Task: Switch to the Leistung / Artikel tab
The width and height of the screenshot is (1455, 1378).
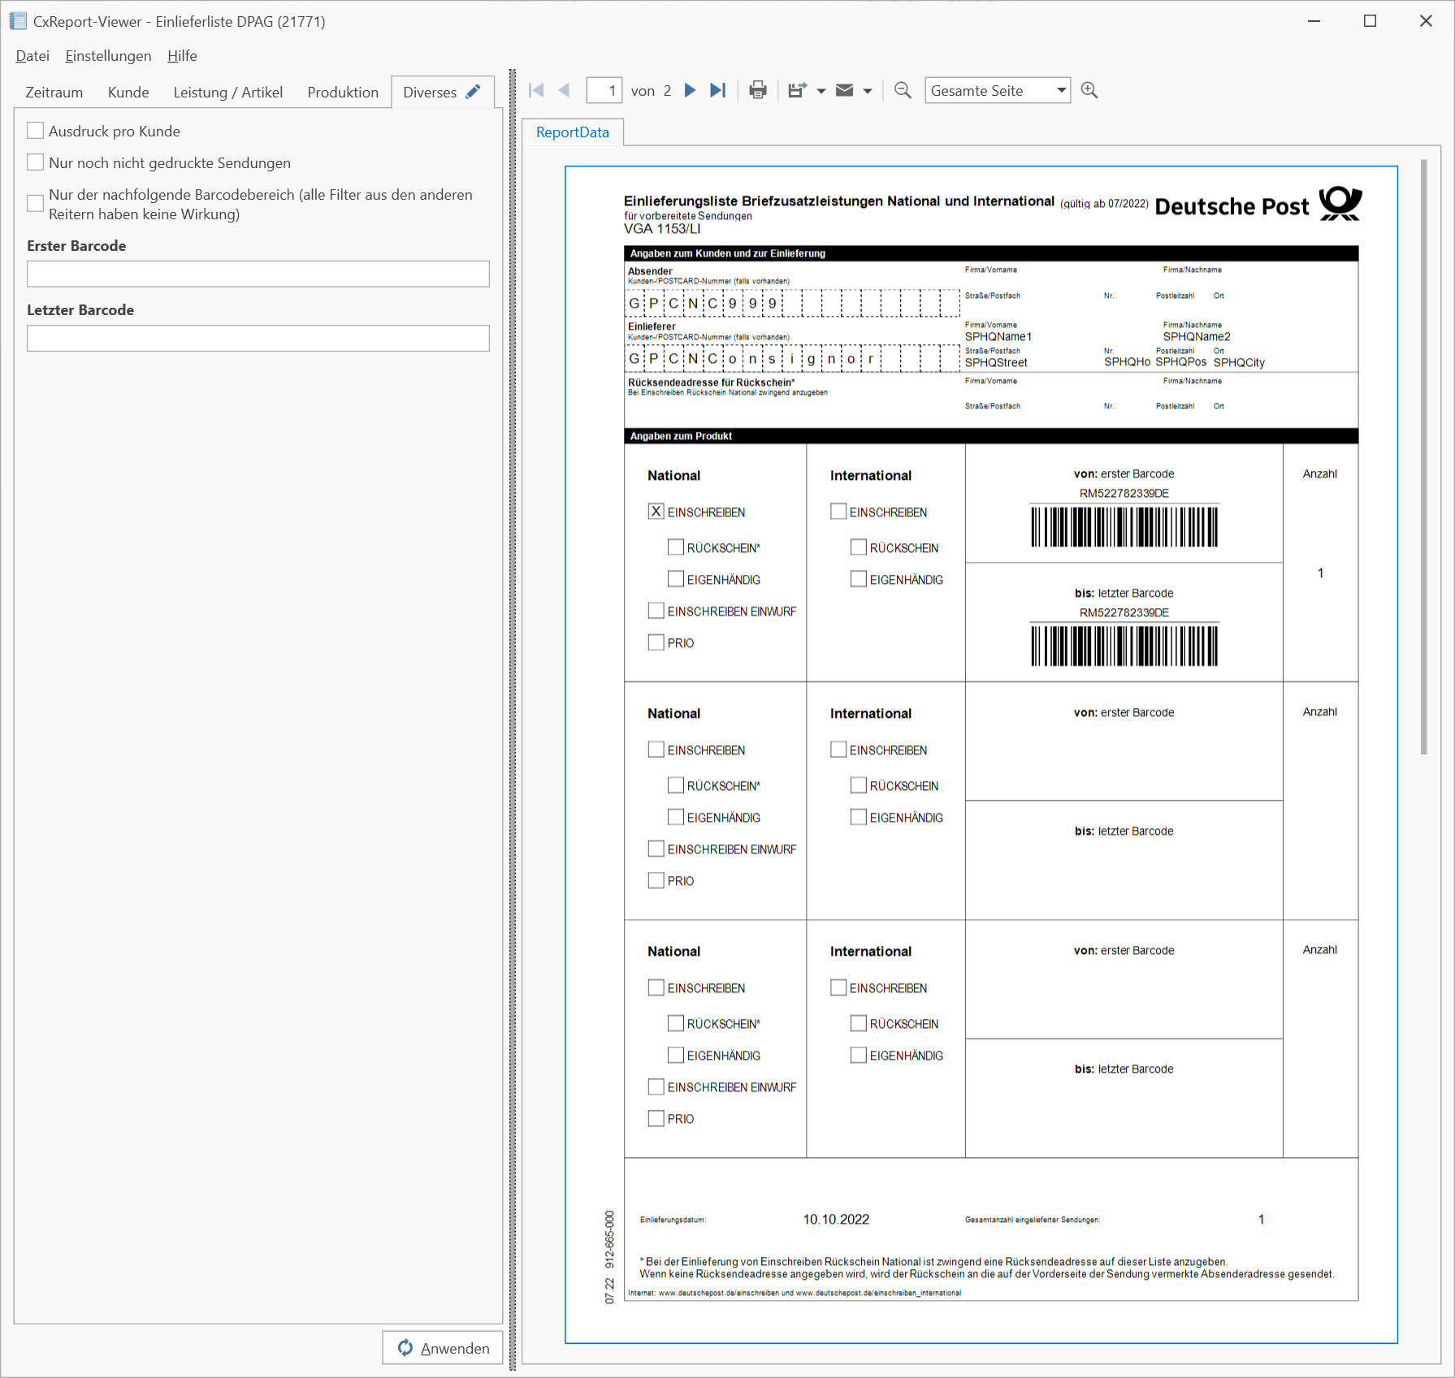Action: [x=228, y=92]
